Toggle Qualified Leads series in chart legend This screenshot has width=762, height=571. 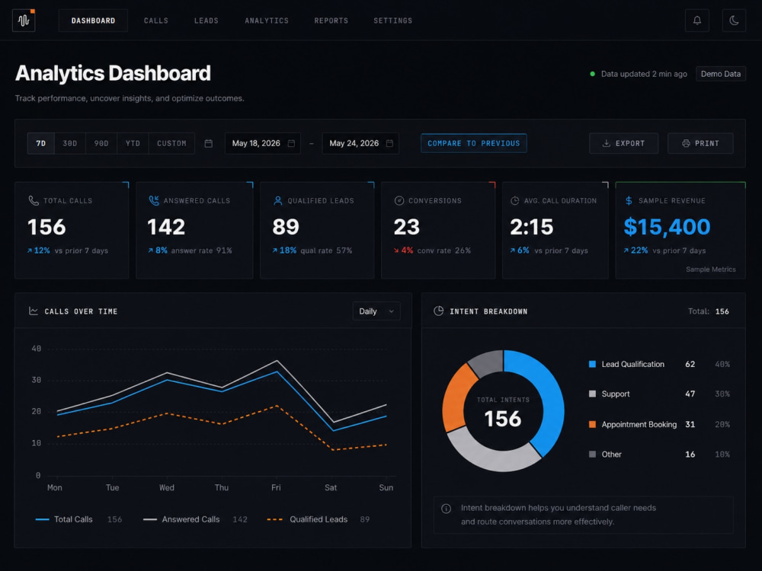click(319, 519)
